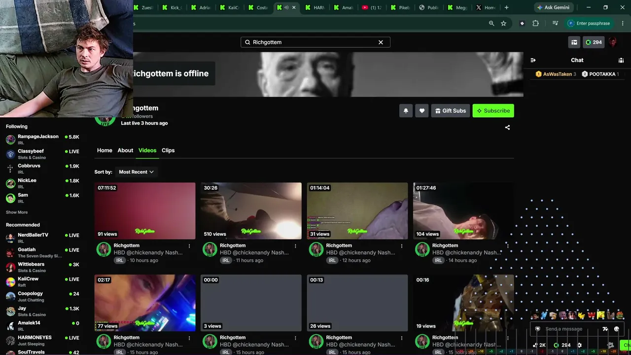The width and height of the screenshot is (631, 355).
Task: Click the HARMONEYES channel avatar
Action: pyautogui.click(x=10, y=341)
